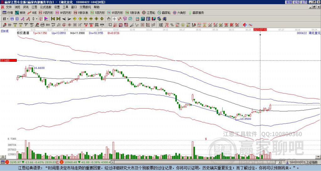This screenshot has height=171, width=321.
Task: Open the 日 period dropdown
Action: pos(6,19)
